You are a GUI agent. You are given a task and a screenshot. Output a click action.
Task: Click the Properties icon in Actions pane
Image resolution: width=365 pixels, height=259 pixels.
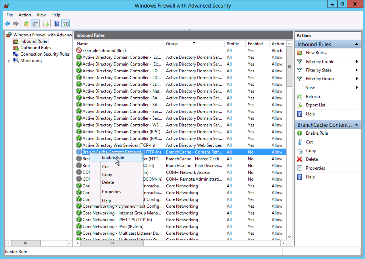tap(299, 168)
